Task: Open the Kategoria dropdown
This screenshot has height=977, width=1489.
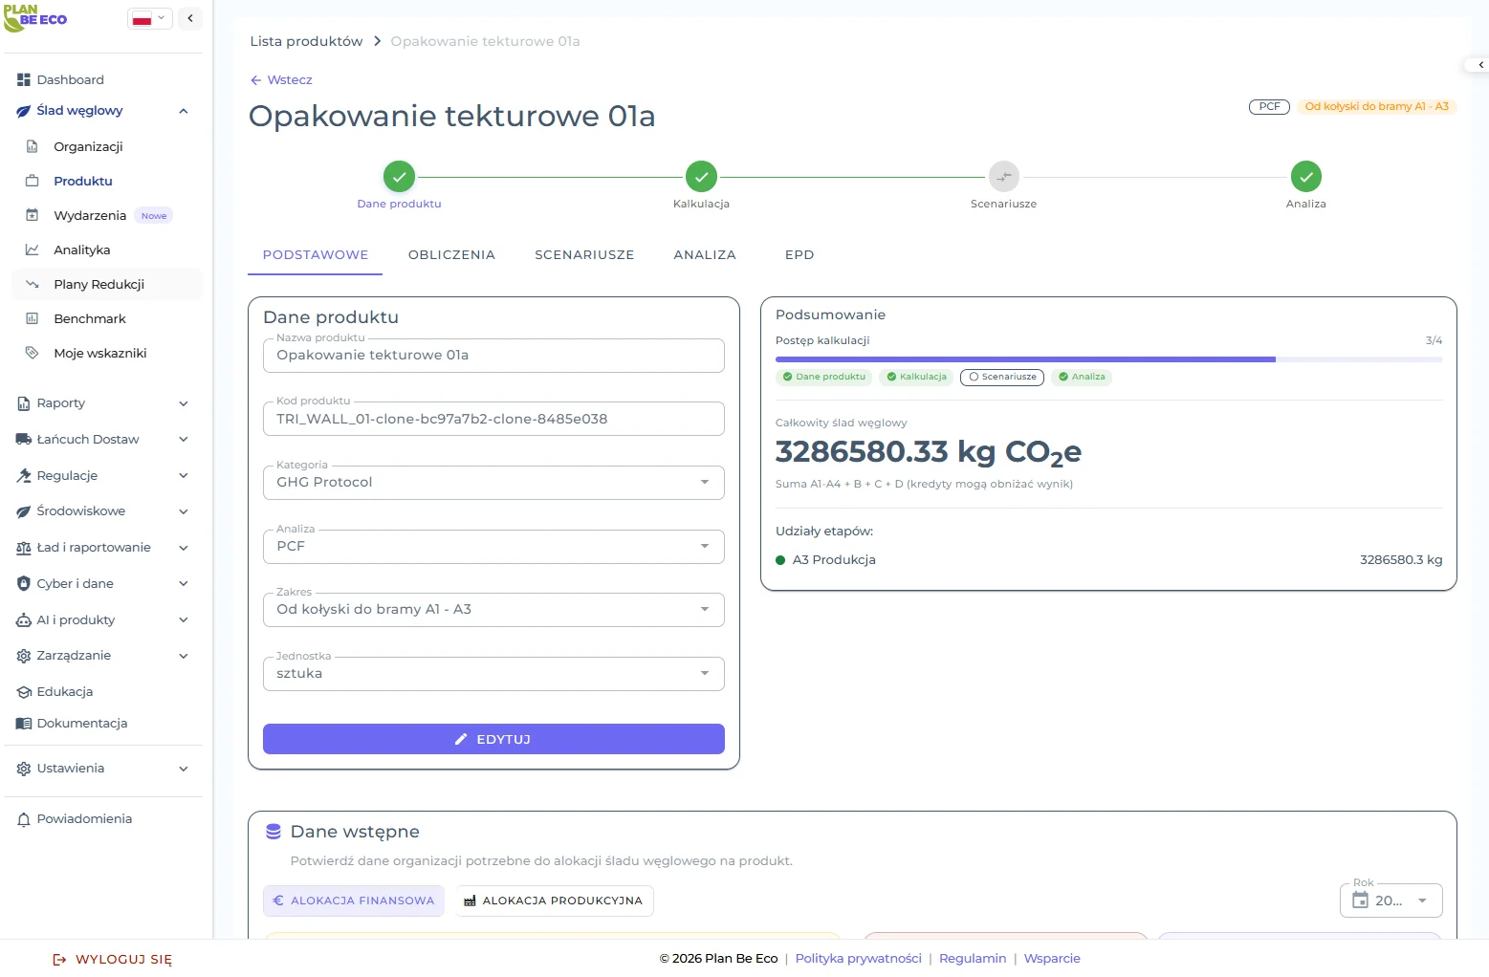Action: coord(493,483)
